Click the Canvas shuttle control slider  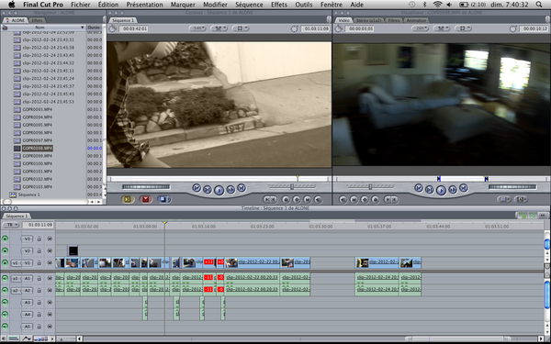(x=292, y=186)
